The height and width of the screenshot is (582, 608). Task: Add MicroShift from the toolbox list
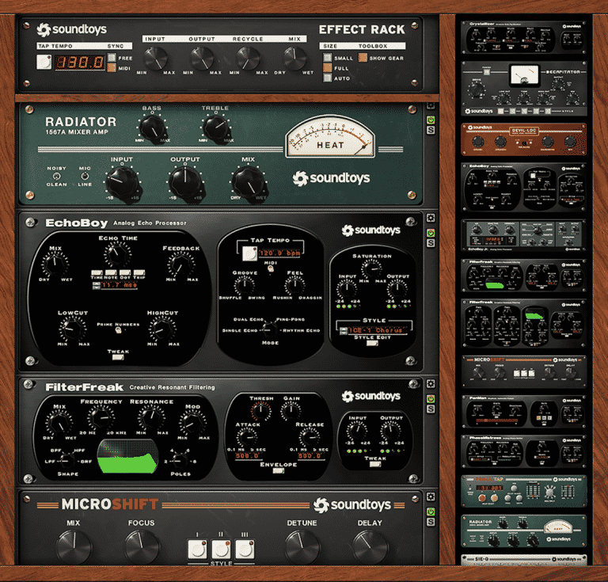[x=523, y=371]
